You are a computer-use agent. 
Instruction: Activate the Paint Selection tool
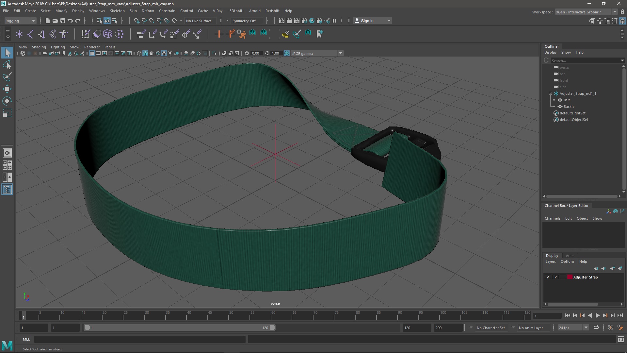[x=7, y=77]
